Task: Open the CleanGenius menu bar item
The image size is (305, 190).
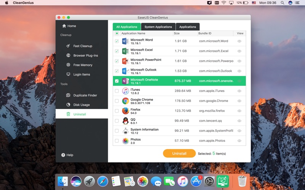Action: pos(23,3)
